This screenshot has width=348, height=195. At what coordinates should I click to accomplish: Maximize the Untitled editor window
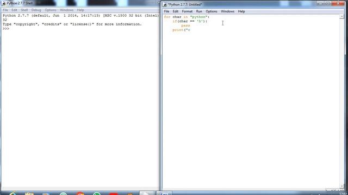(327, 3)
